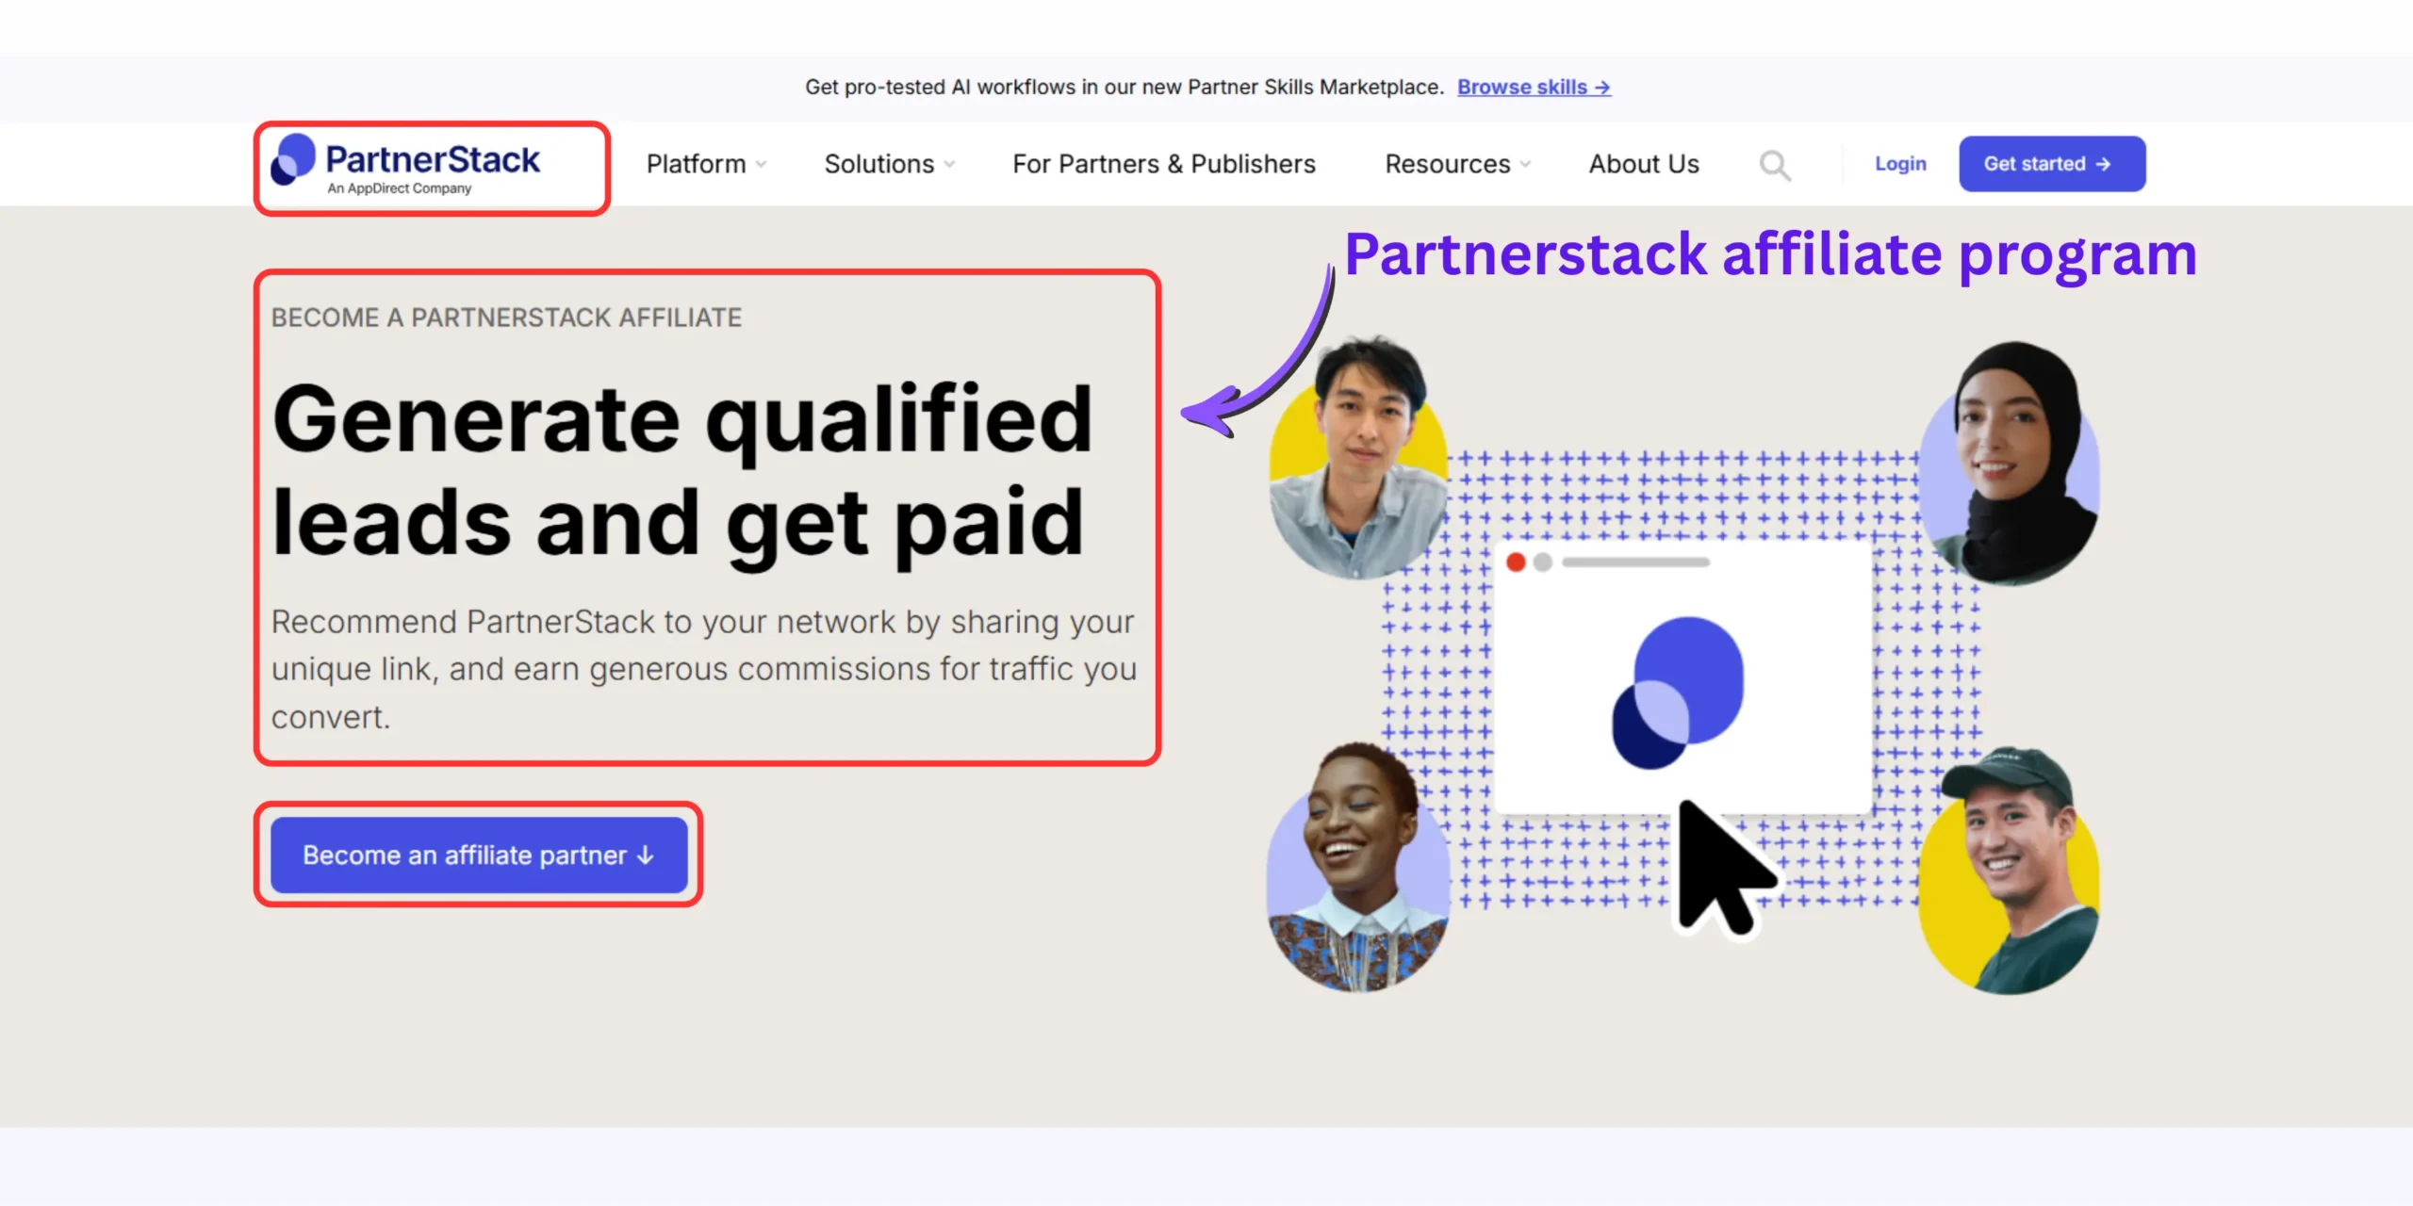Open the Platform menu item
Viewport: 2413px width, 1206px height.
[697, 164]
